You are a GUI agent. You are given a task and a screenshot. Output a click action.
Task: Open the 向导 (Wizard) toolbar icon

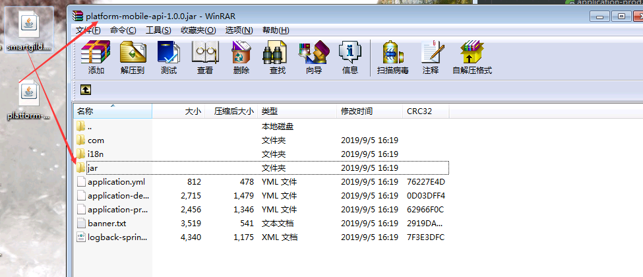314,53
